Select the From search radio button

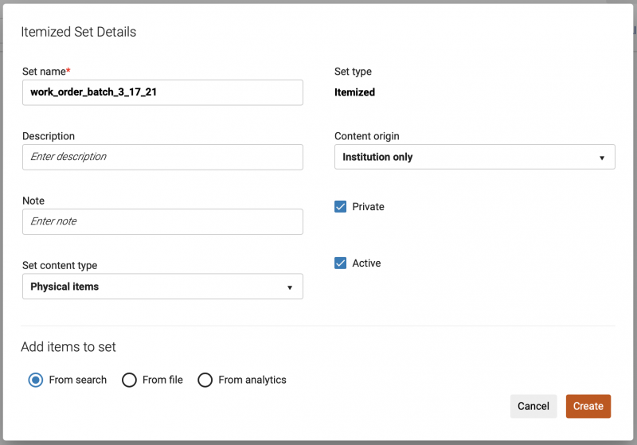click(x=36, y=381)
